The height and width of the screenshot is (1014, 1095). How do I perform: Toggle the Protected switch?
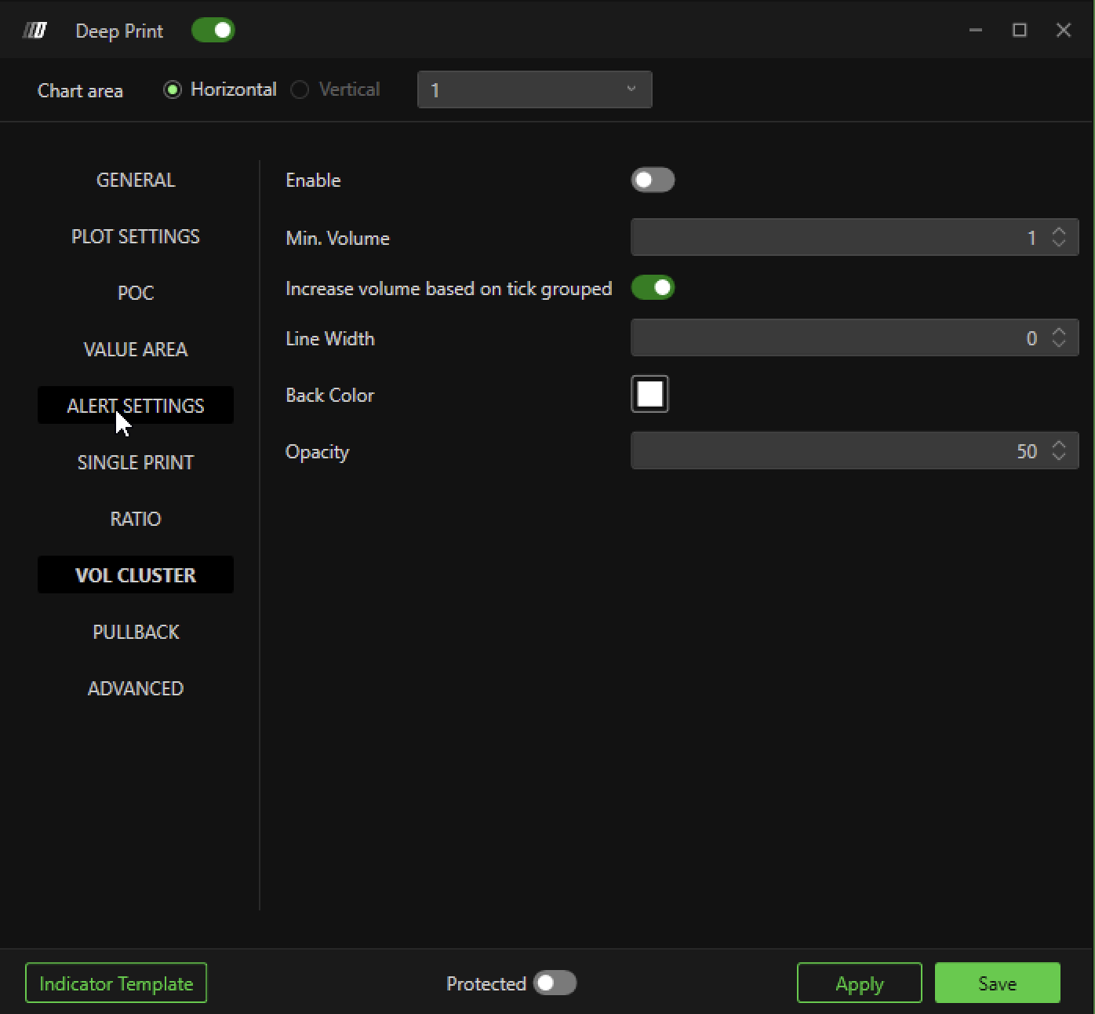555,983
